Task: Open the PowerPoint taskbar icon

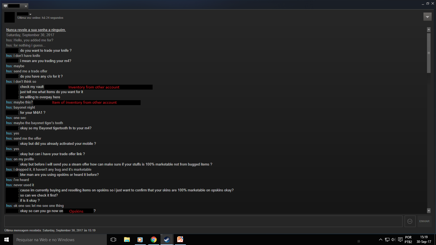Action: [180, 240]
